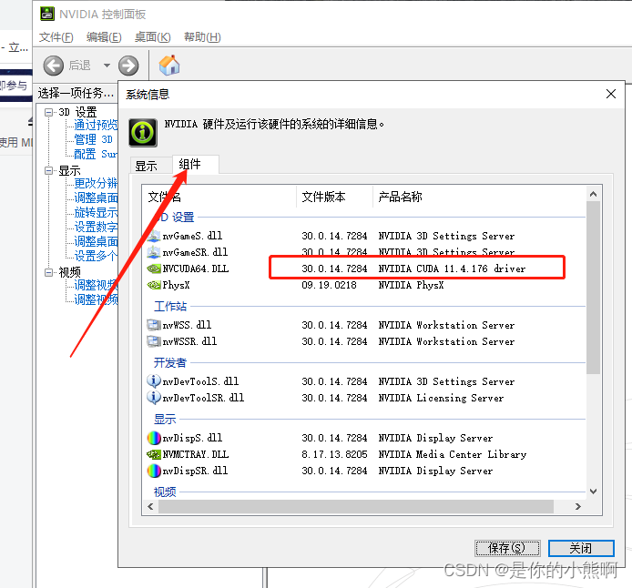Click the Forward arrow button
The height and width of the screenshot is (588, 632).
(128, 66)
